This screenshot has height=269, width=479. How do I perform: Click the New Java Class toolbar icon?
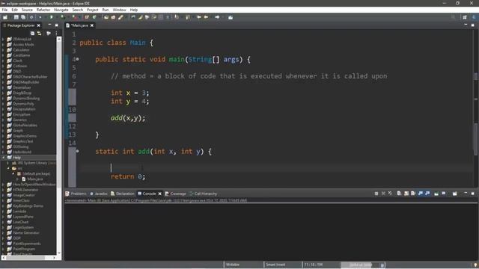point(94,17)
